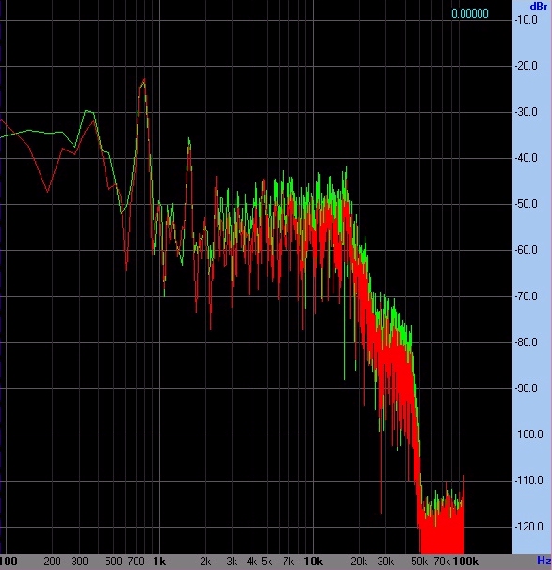This screenshot has height=570, width=552.
Task: Click the -120.0 level axis label
Action: [528, 527]
